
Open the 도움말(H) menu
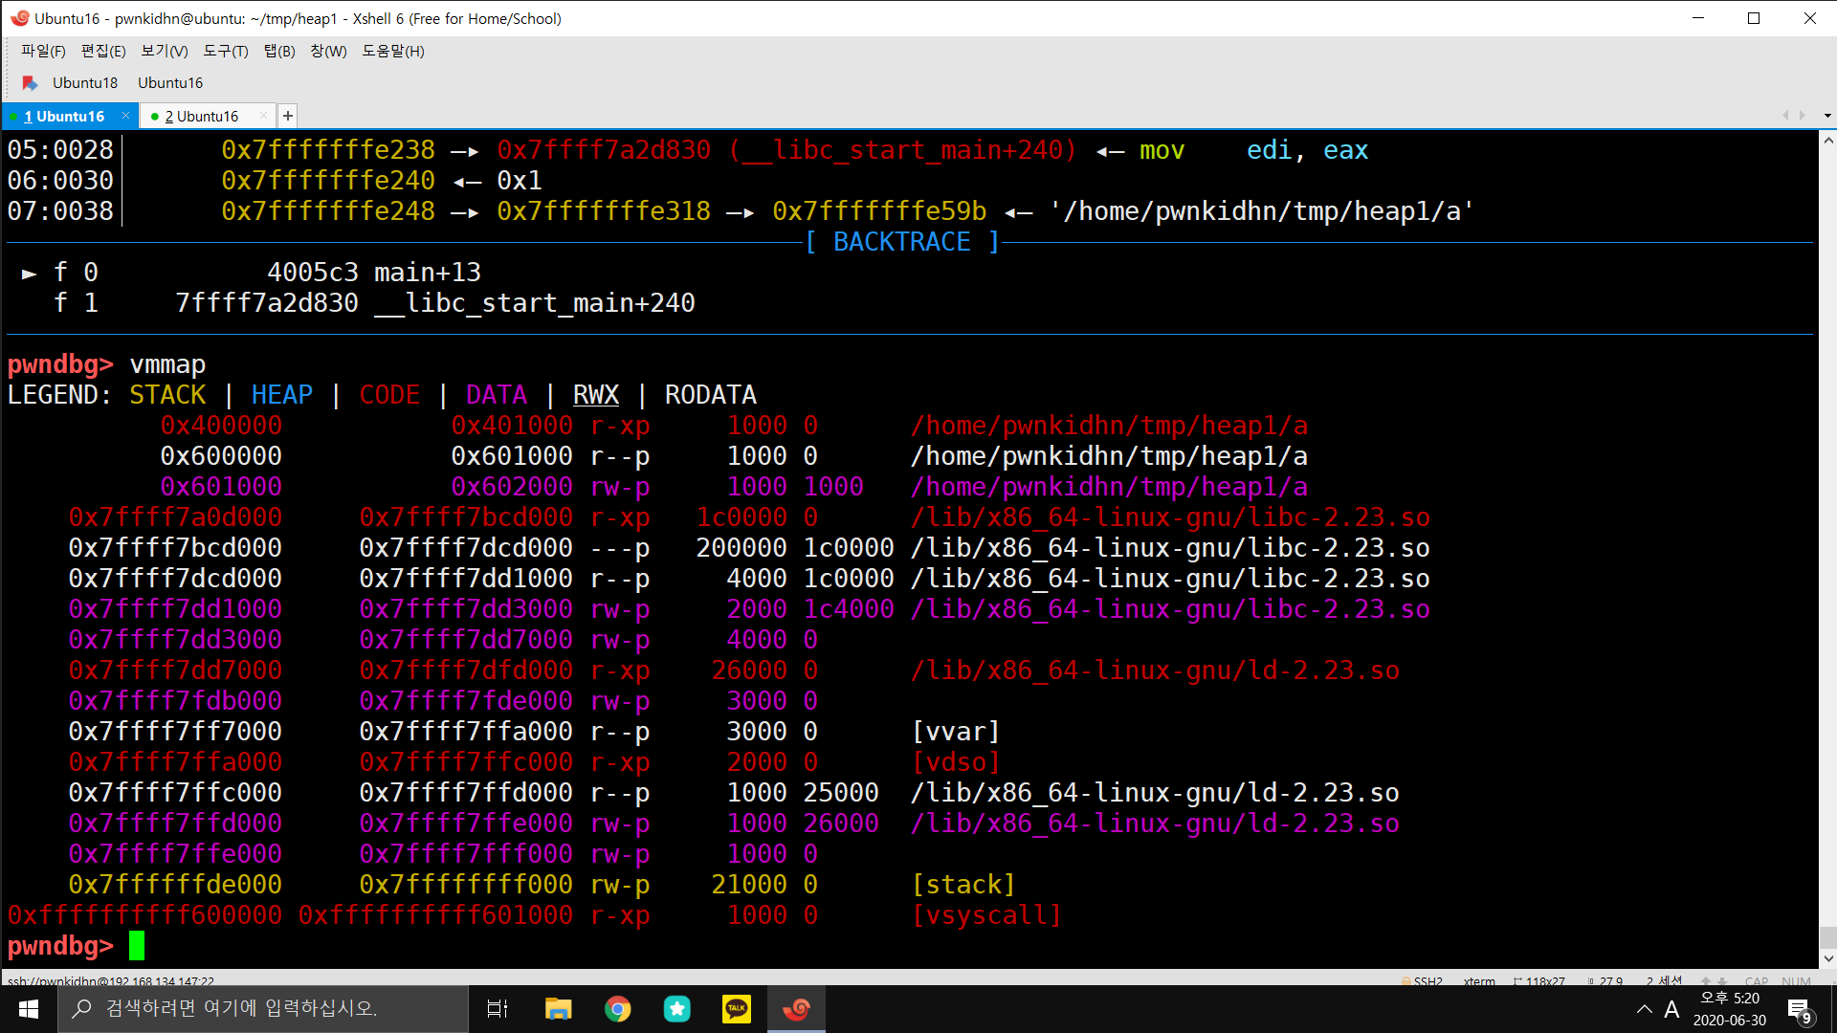point(392,51)
